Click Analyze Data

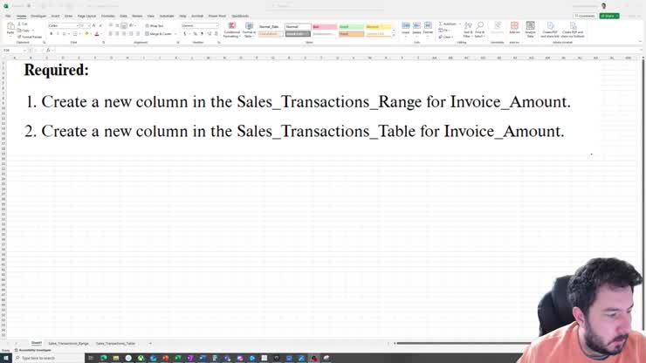(x=530, y=30)
